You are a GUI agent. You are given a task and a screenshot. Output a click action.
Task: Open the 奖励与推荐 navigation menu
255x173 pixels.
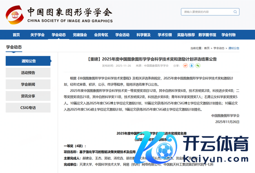click(186, 35)
